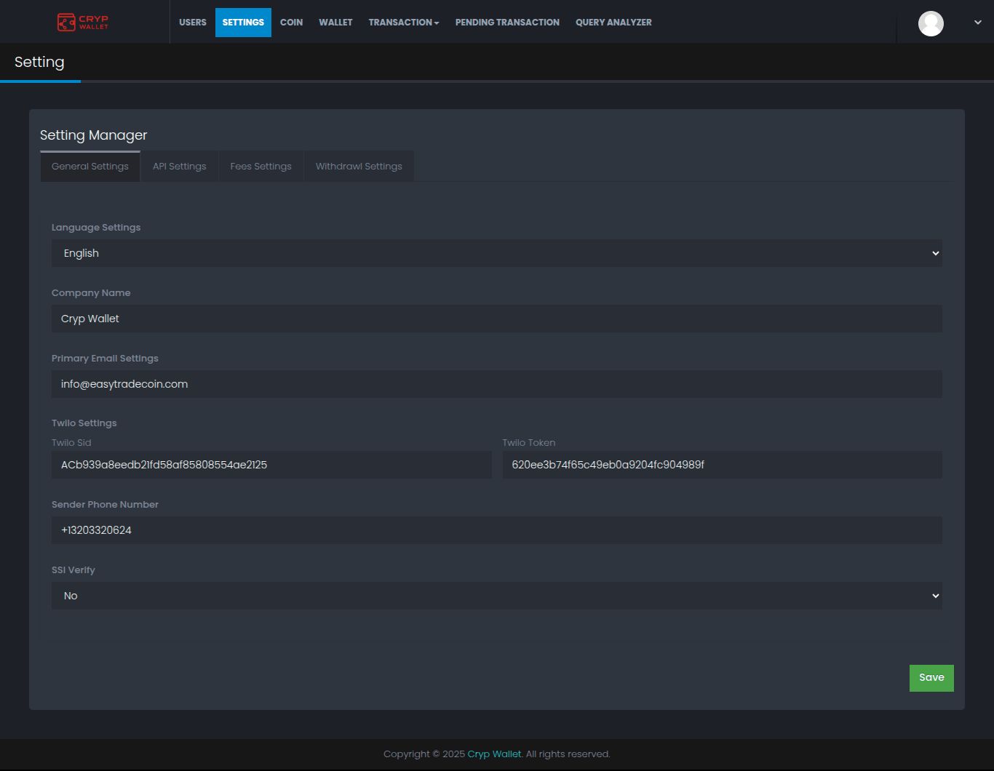Open the Transaction dropdown menu
The image size is (994, 771).
click(403, 23)
